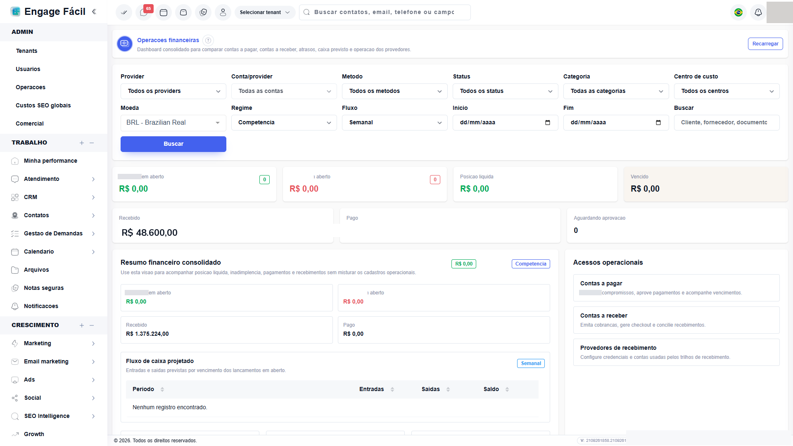Open the Contas a pagar access card
The width and height of the screenshot is (793, 446).
677,288
